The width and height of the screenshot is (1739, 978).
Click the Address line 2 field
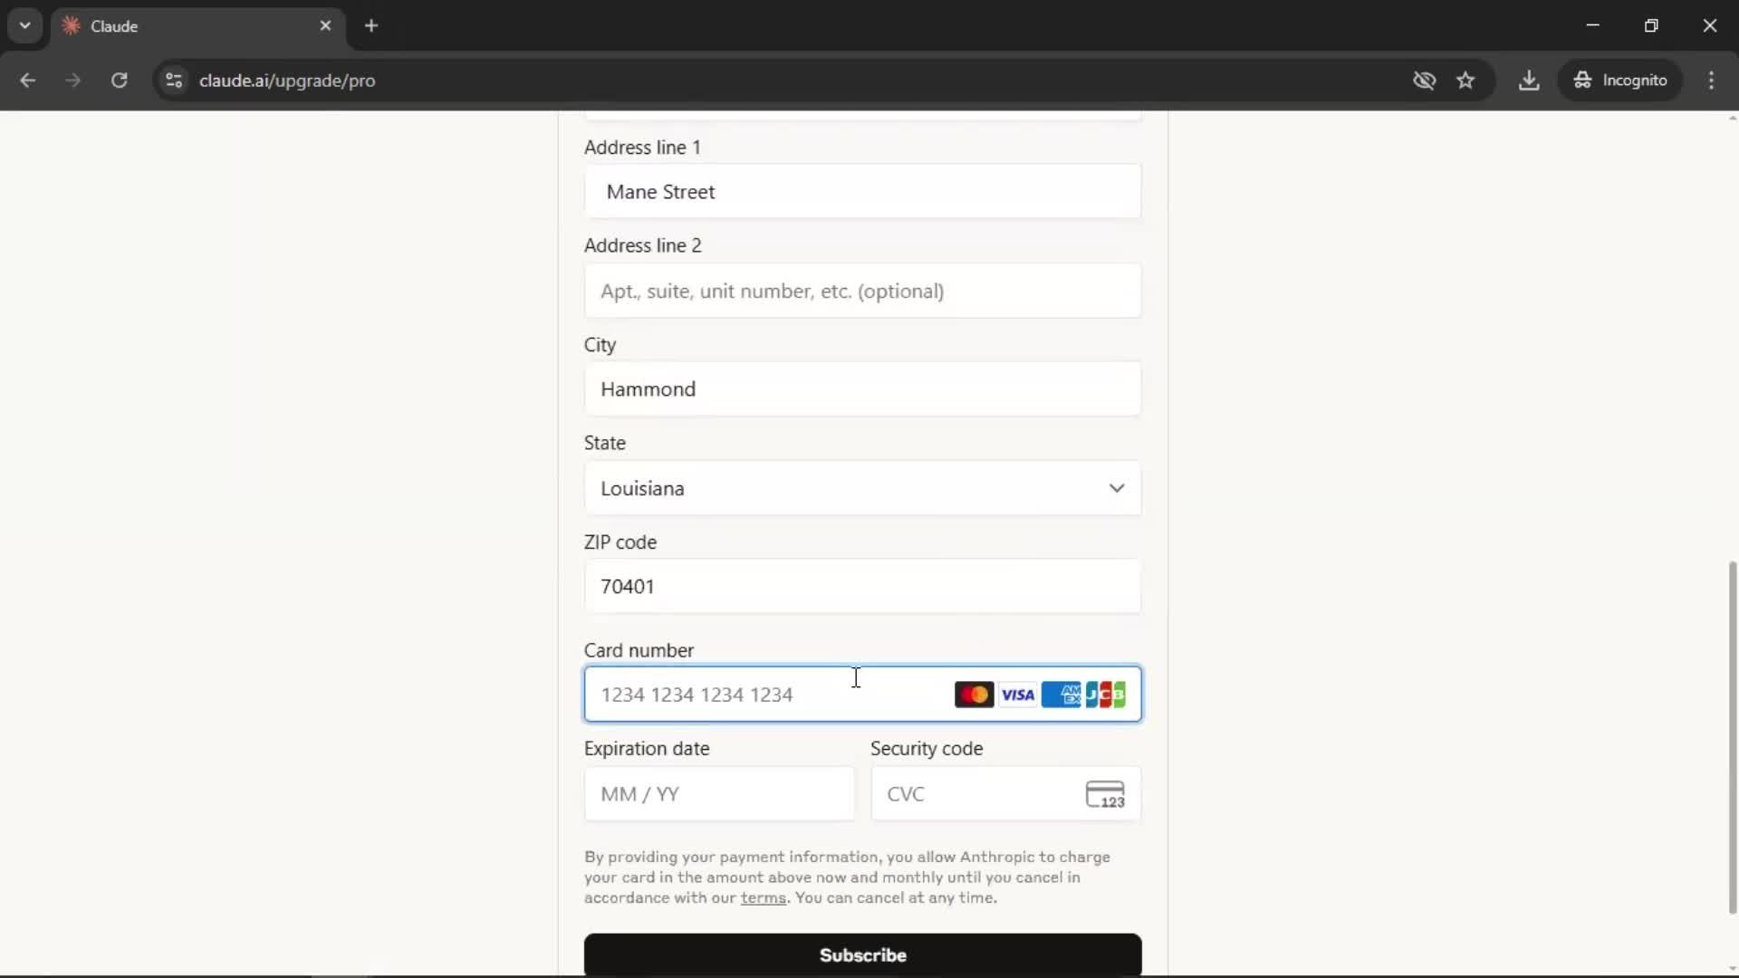coord(862,291)
